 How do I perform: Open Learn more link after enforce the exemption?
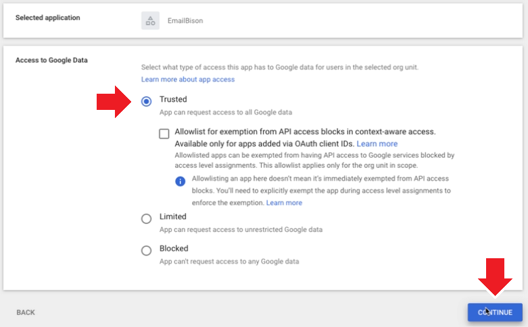[284, 203]
